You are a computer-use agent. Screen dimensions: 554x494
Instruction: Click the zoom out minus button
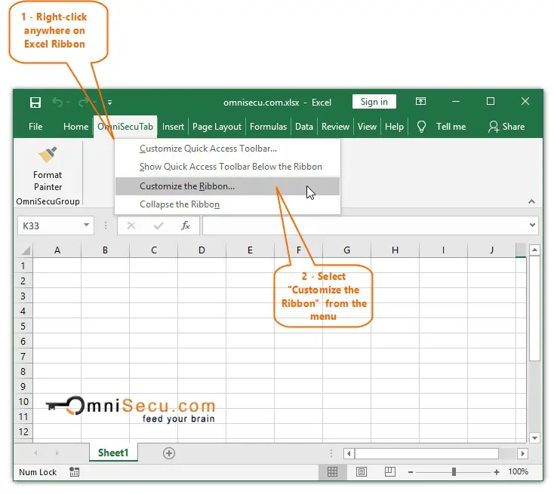pos(410,472)
